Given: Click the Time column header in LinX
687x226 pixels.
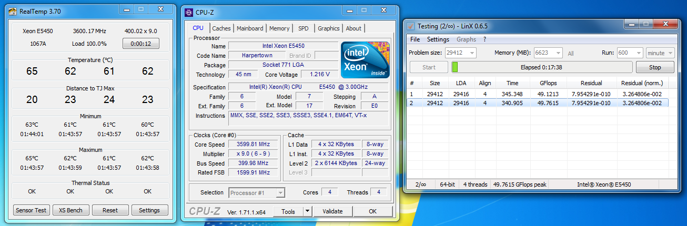Looking at the screenshot, I should pos(512,83).
